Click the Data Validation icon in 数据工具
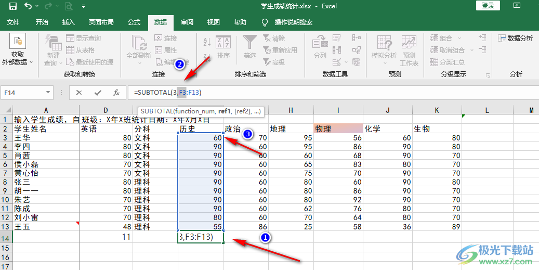Viewport: 539px width, 270px height. point(337,62)
